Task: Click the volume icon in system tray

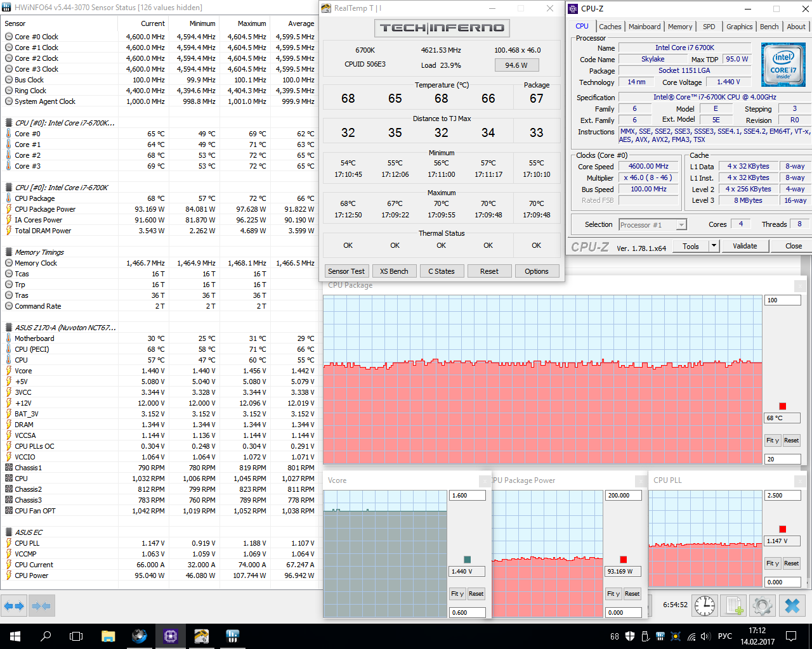Action: 705,636
